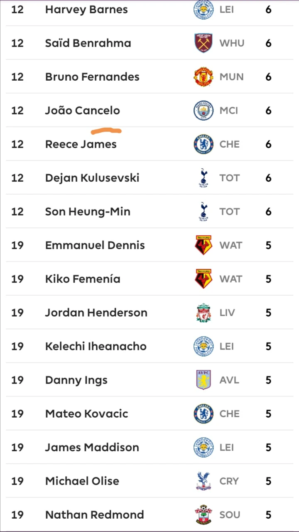This screenshot has width=299, height=532.
Task: Click the AVL abbreviation for Danny Ings
Action: tap(229, 380)
